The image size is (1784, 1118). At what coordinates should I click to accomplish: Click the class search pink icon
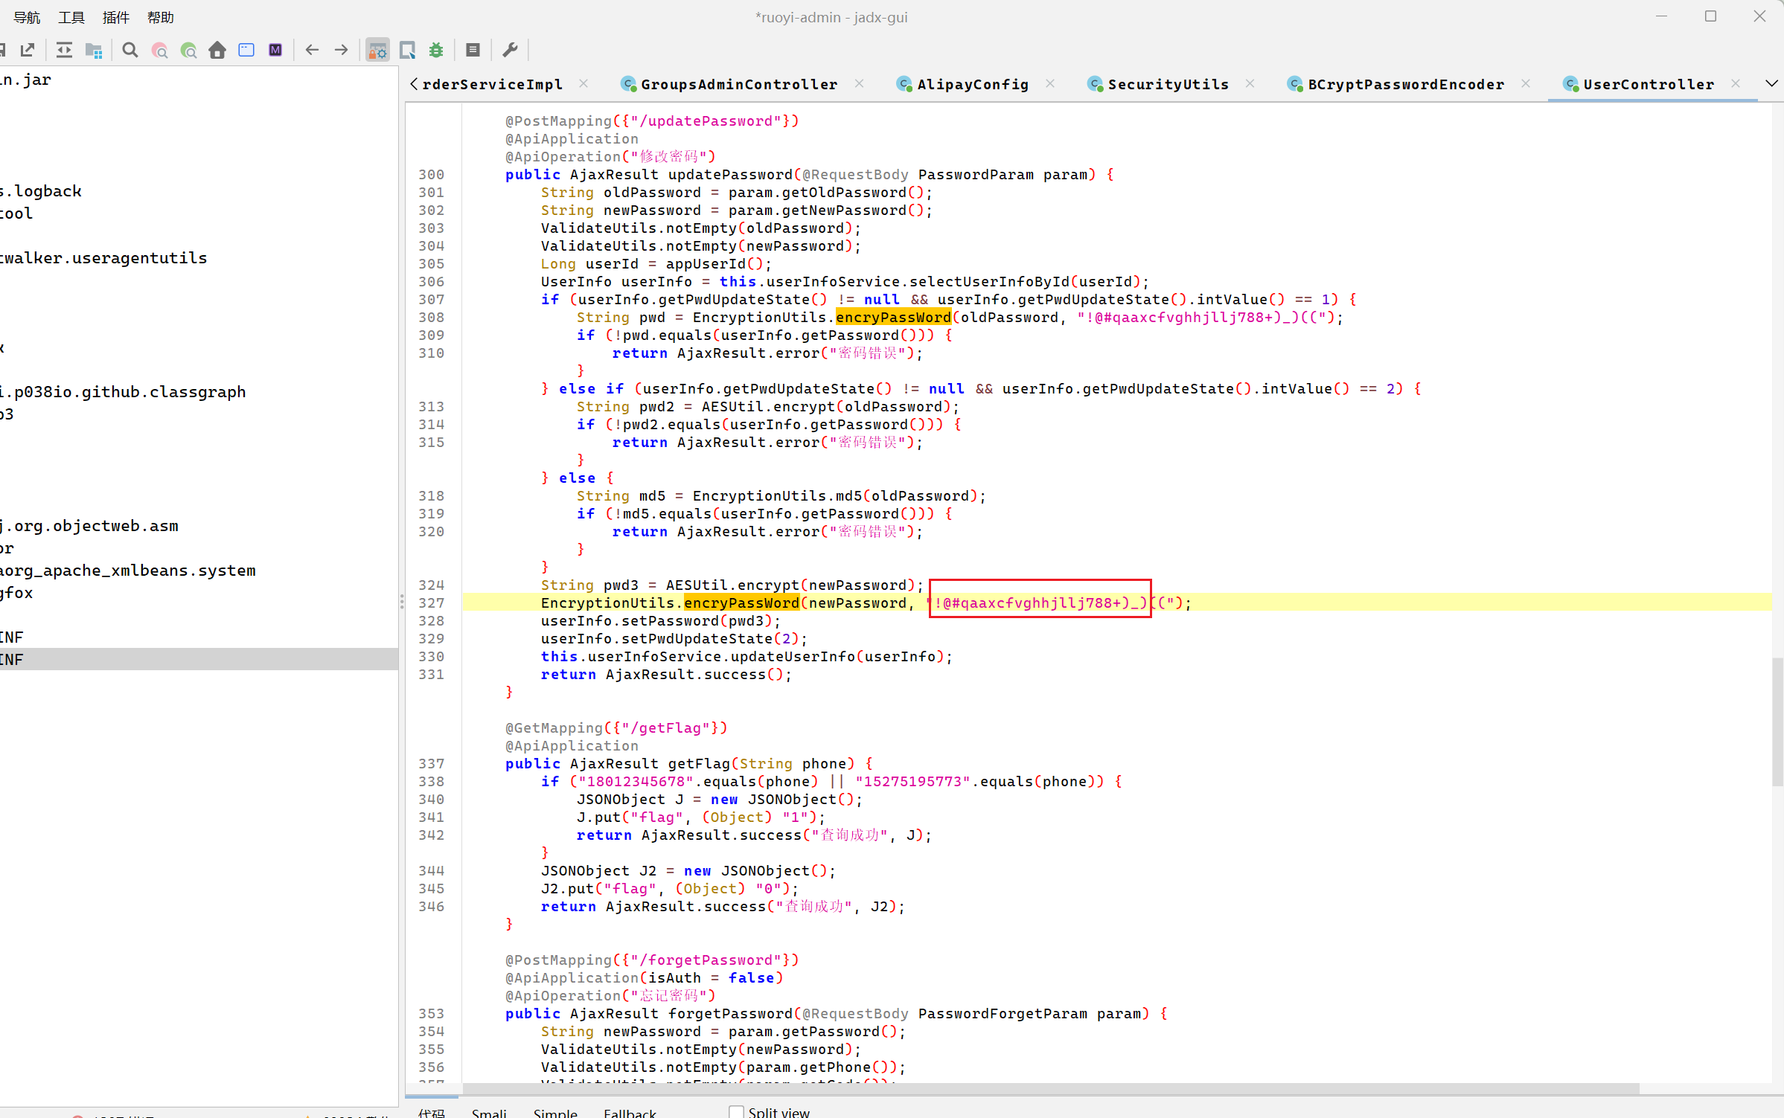tap(159, 50)
